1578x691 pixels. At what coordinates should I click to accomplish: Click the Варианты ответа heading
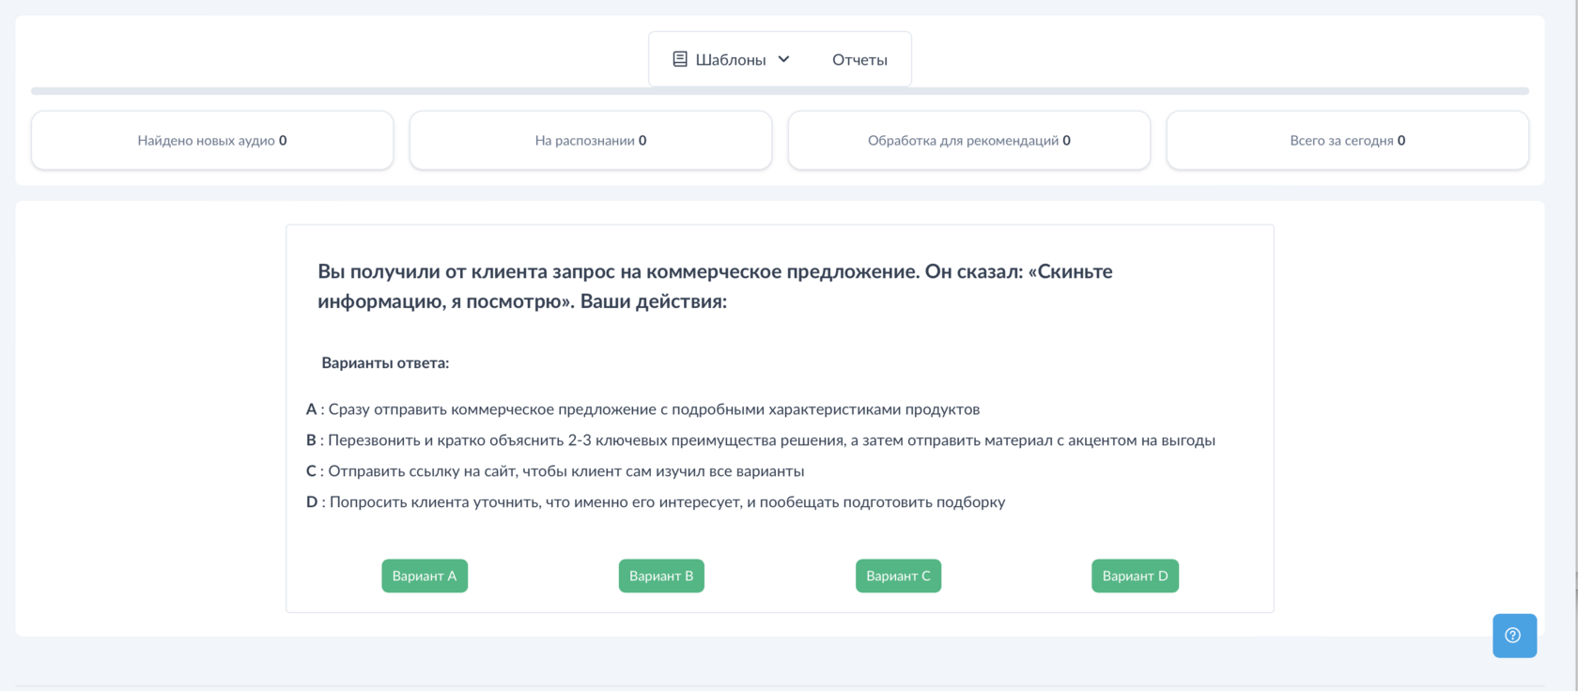click(385, 363)
